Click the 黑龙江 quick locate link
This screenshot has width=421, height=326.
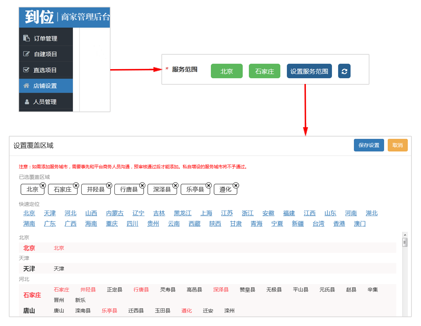point(183,213)
